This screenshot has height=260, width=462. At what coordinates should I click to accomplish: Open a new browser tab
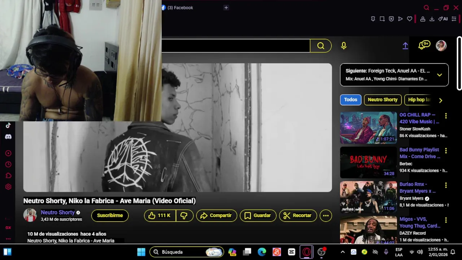coord(226,8)
